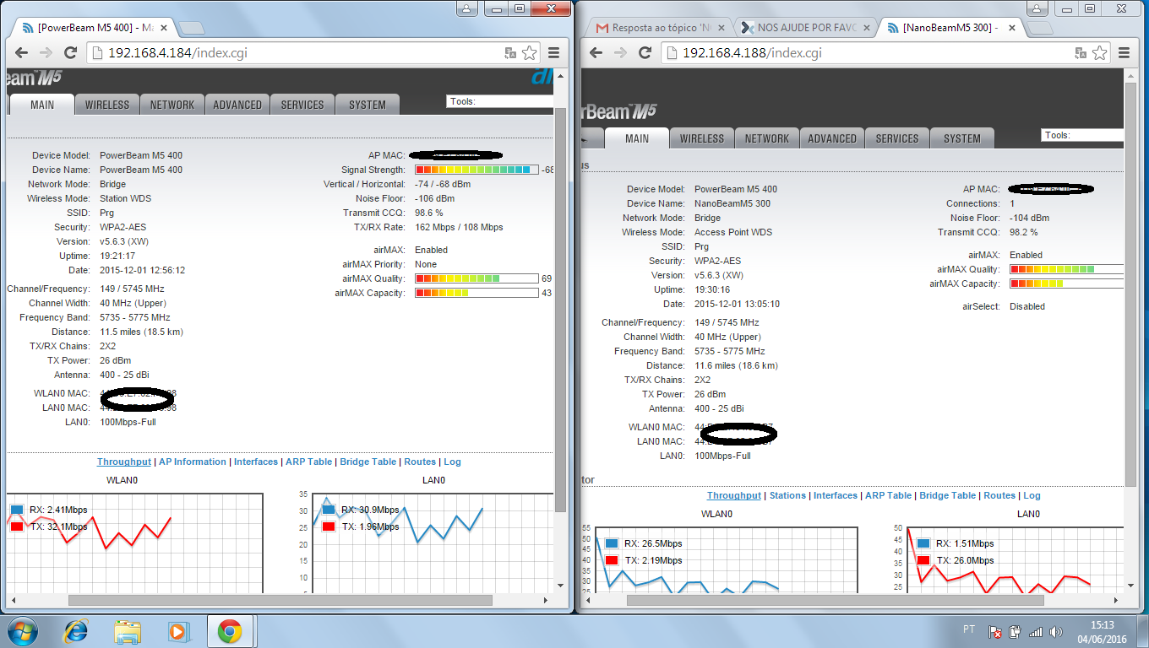Image resolution: width=1149 pixels, height=648 pixels.
Task: Open NETWORK tab in right NanoBeam window
Action: (767, 138)
